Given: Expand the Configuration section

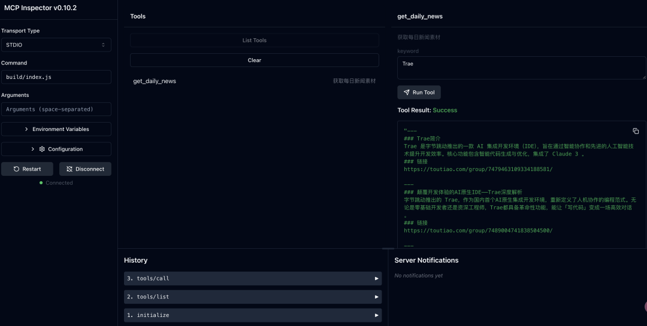Looking at the screenshot, I should [x=56, y=149].
